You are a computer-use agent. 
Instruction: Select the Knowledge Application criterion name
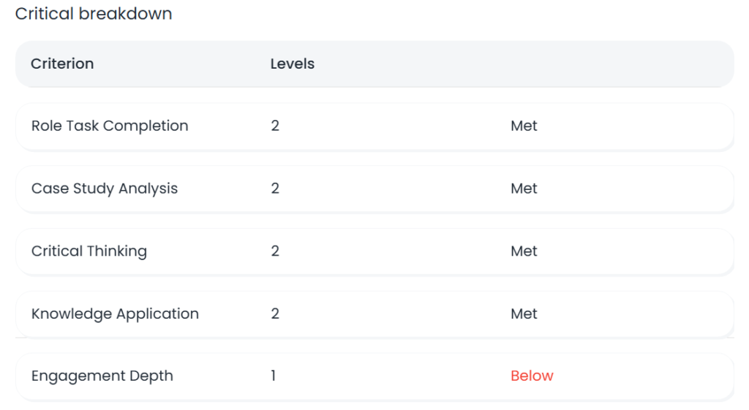pyautogui.click(x=115, y=314)
